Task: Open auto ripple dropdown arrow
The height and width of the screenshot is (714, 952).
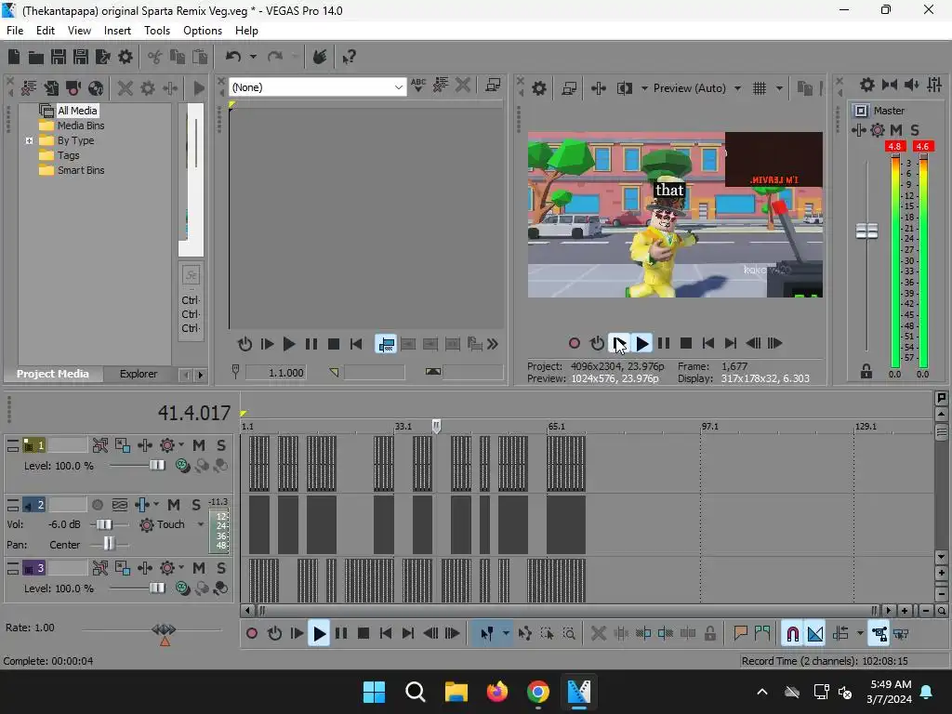Action: (x=860, y=634)
